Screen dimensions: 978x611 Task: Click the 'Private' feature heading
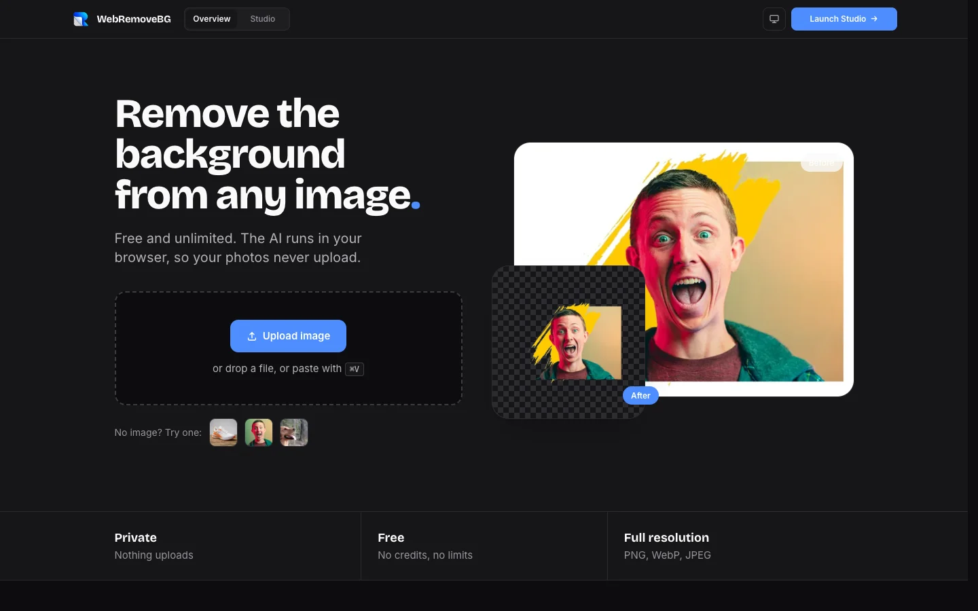(136, 538)
